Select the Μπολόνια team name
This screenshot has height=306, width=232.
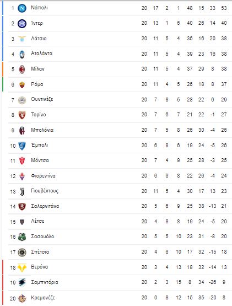(42, 130)
